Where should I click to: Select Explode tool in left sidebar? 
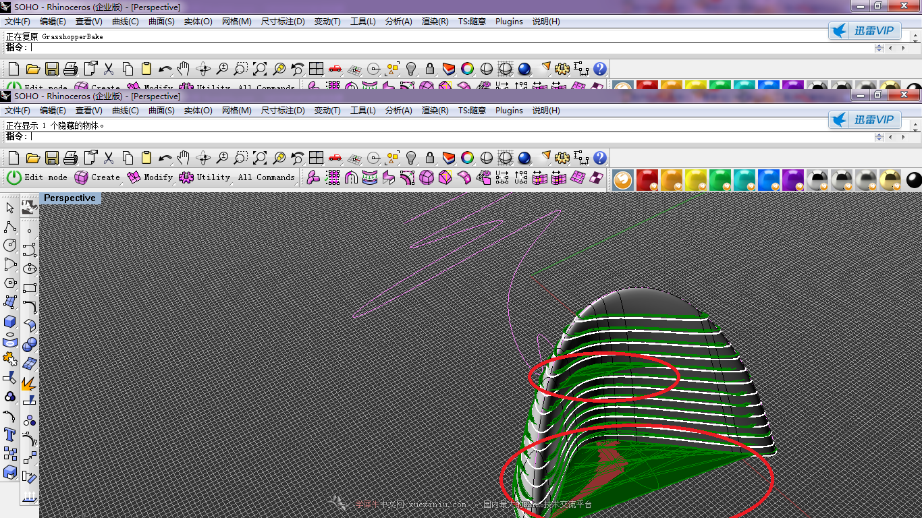pos(29,382)
